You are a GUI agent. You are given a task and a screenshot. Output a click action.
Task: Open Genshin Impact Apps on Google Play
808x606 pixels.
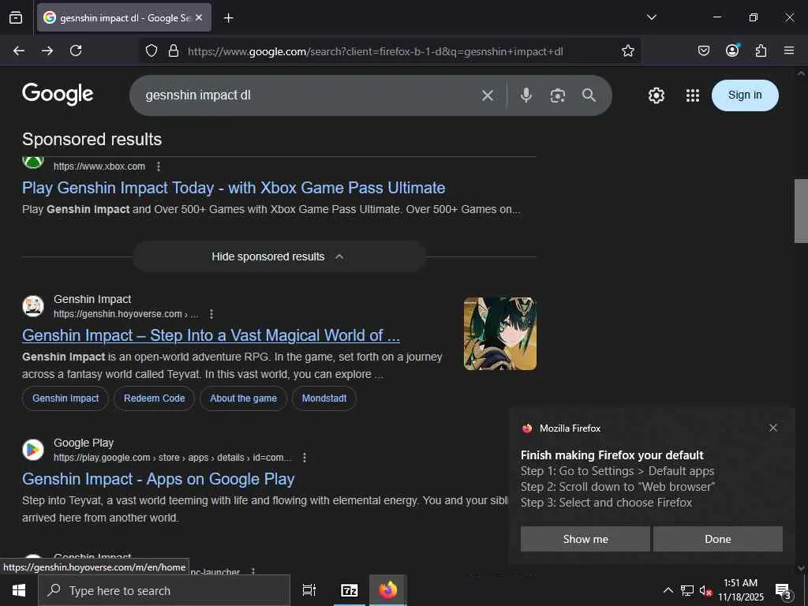[158, 479]
